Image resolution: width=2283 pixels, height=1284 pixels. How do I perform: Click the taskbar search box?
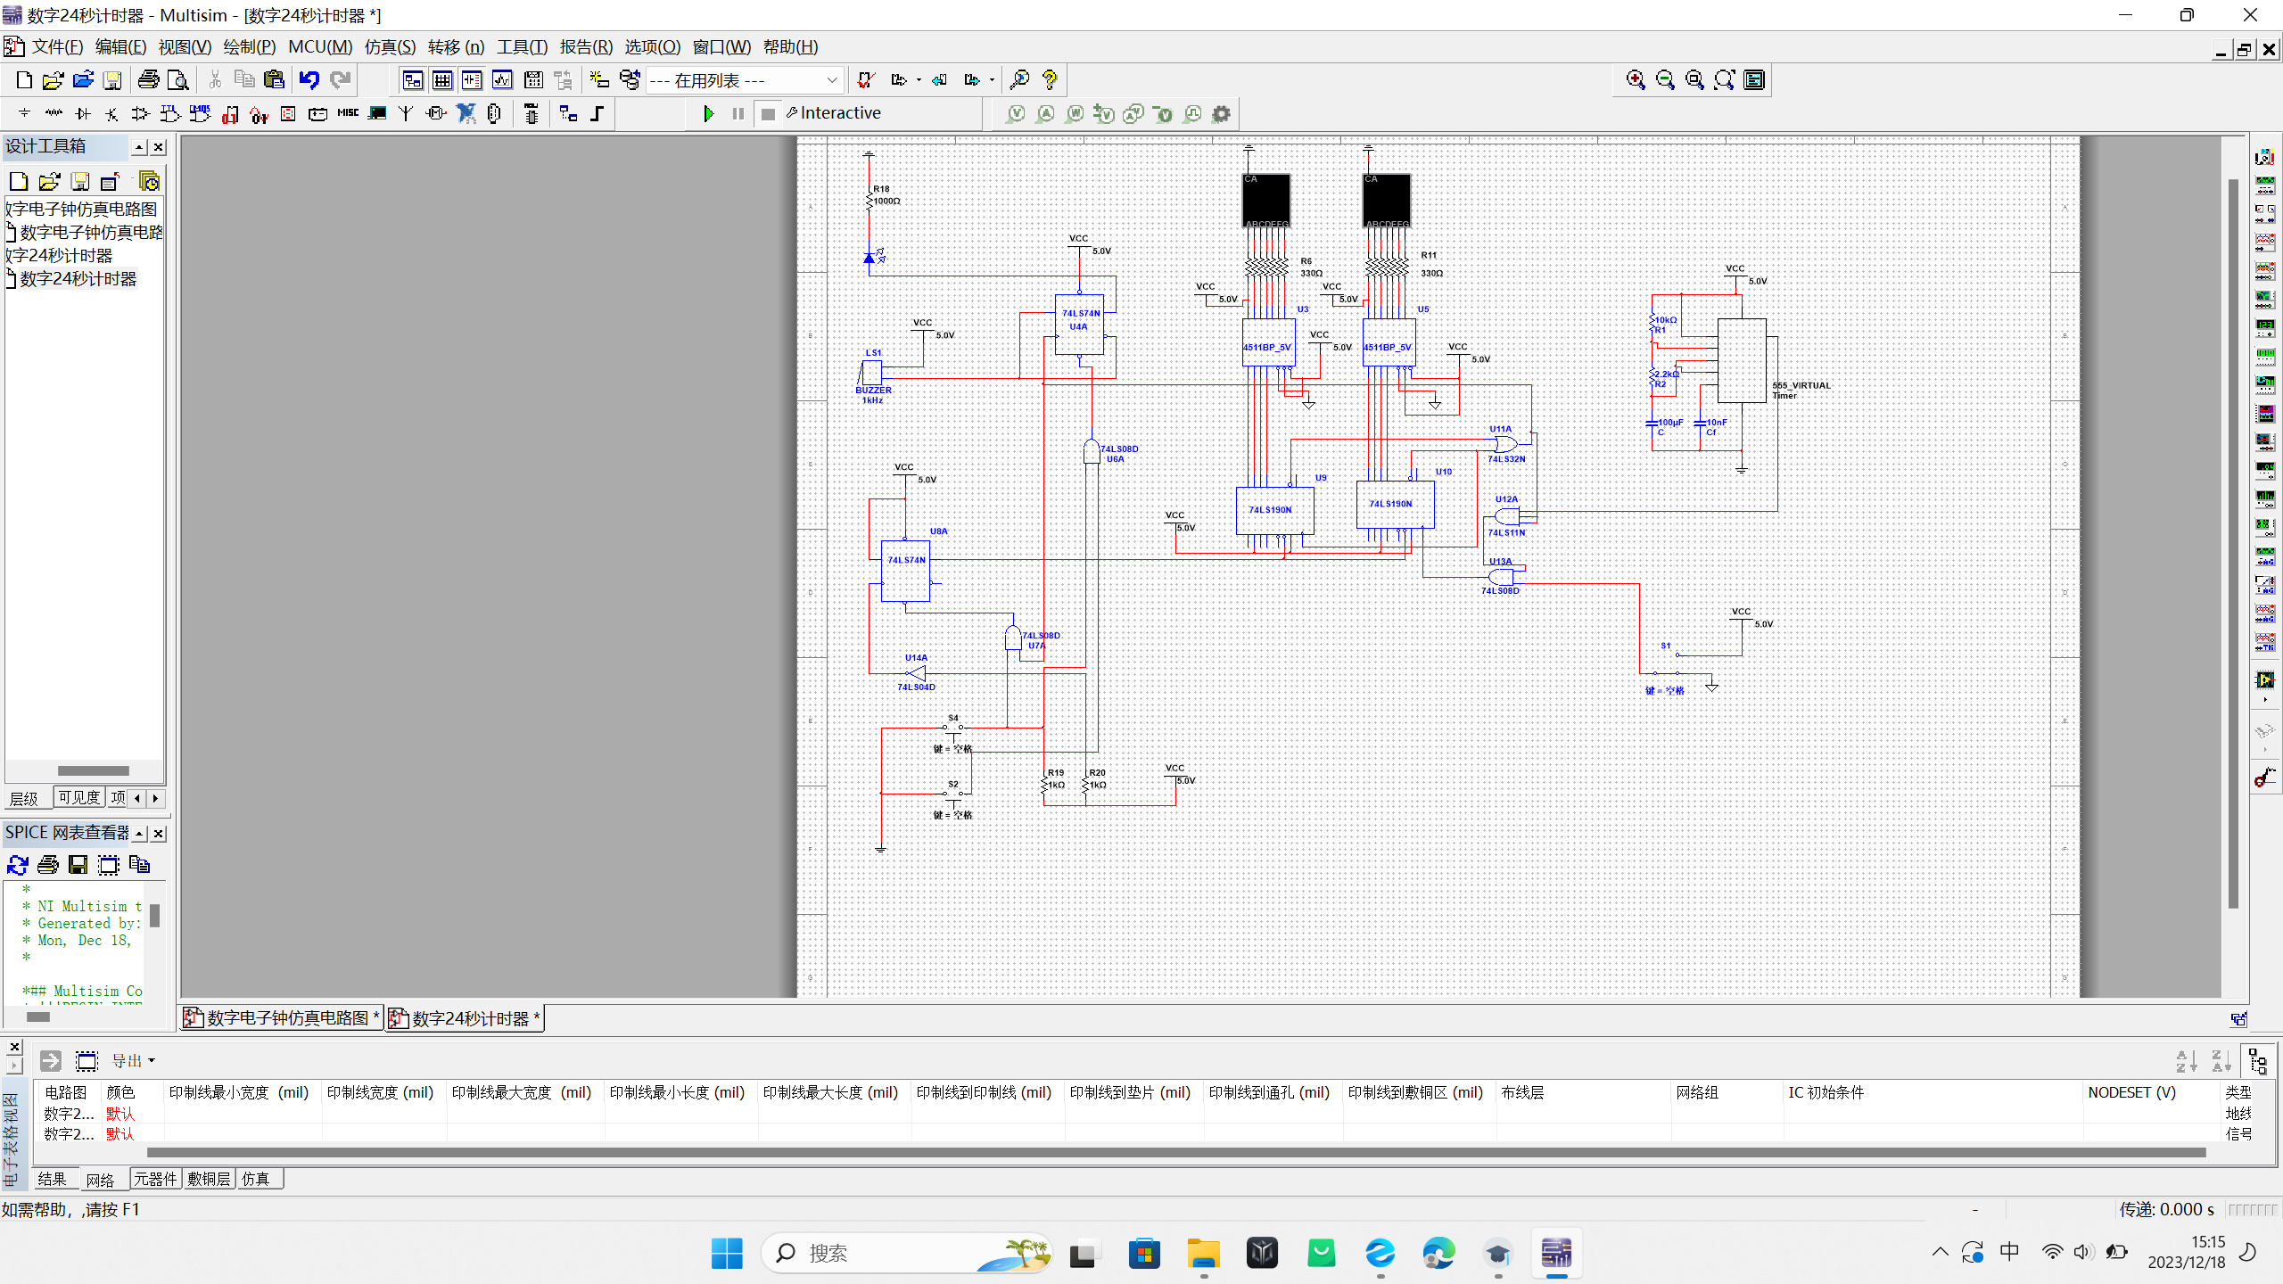click(907, 1254)
